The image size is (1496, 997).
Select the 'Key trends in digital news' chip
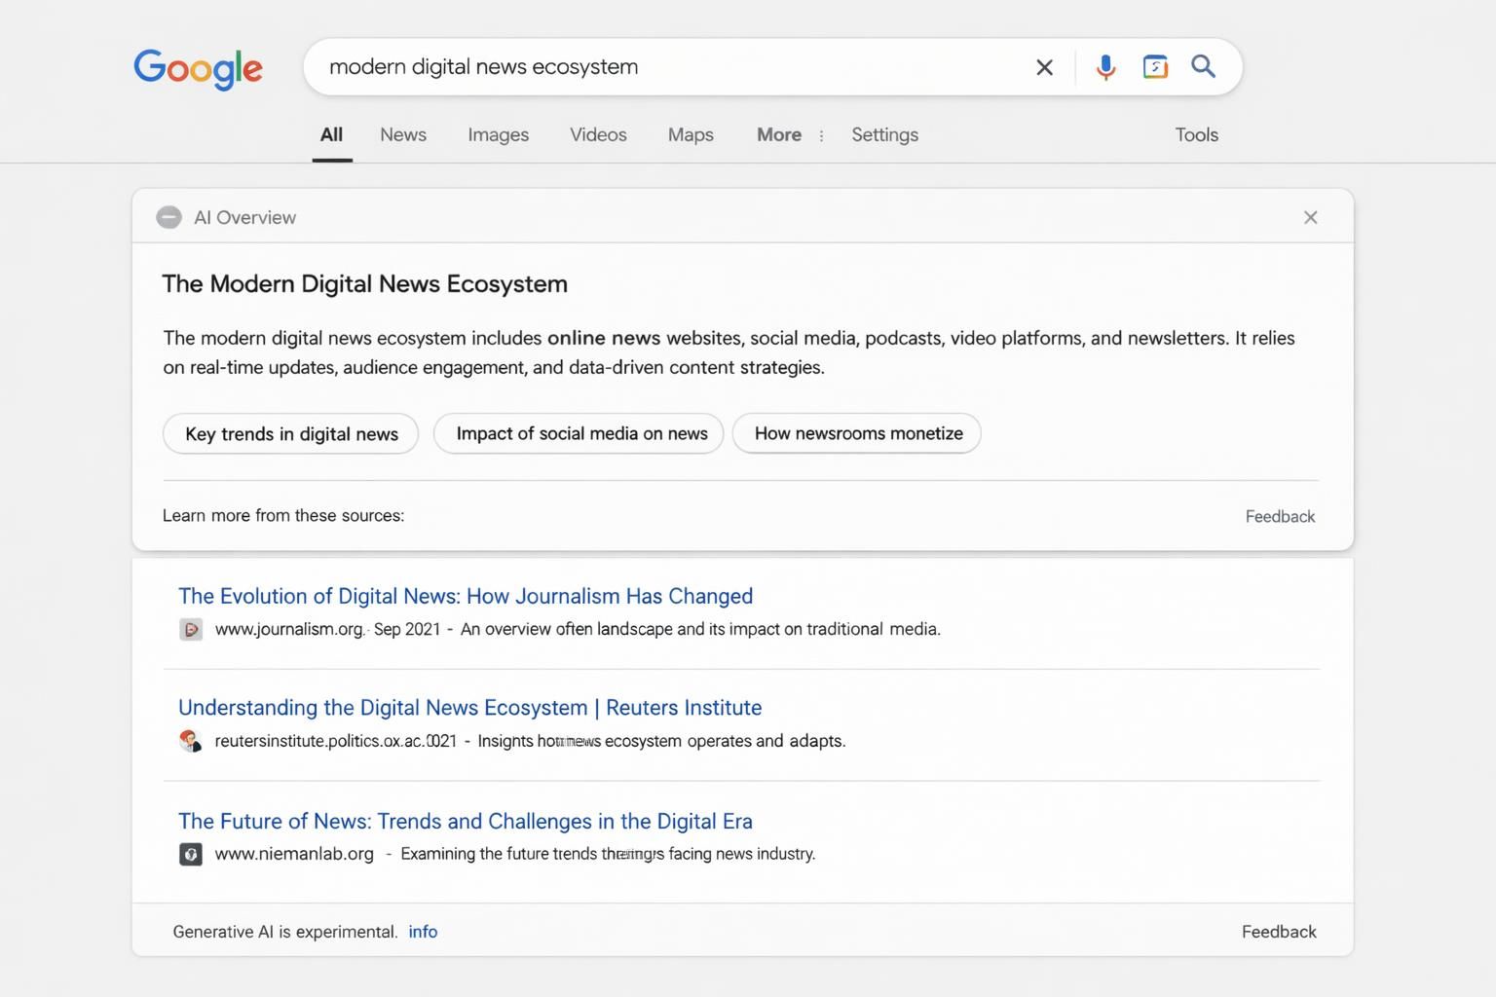[291, 433]
